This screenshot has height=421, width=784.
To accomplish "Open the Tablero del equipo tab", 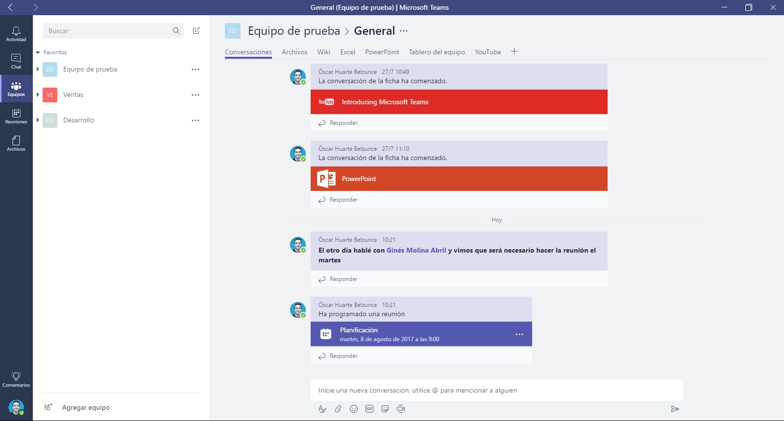I will pyautogui.click(x=437, y=52).
